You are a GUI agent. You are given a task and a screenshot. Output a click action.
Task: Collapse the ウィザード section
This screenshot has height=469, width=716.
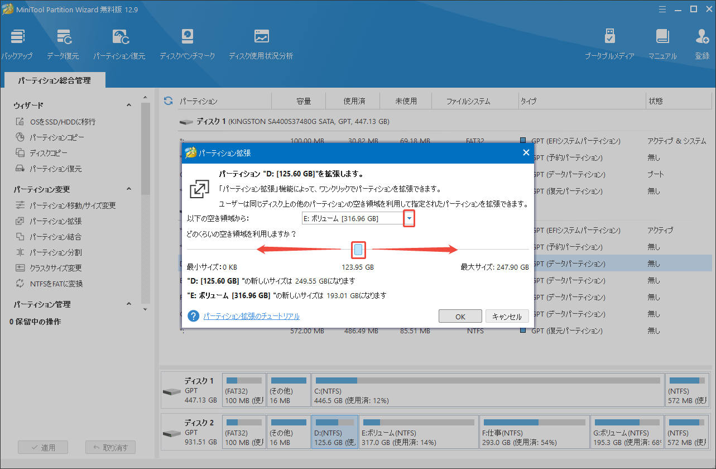[x=129, y=105]
